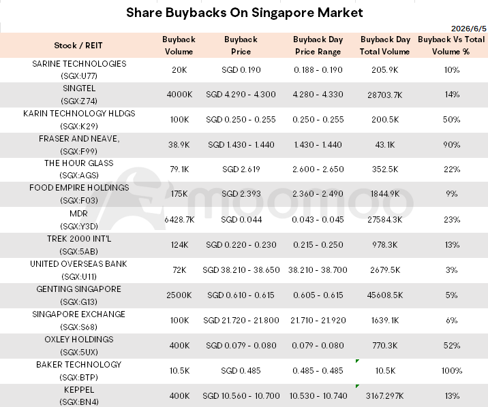The height and width of the screenshot is (407, 488).
Task: Click MDR's buyback volume 6428.7K
Action: (x=179, y=220)
